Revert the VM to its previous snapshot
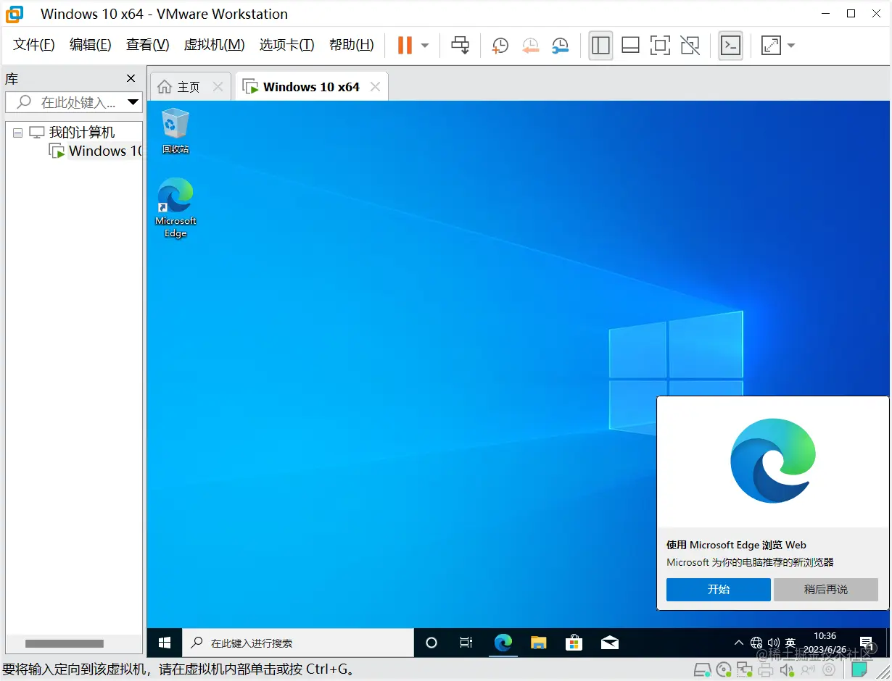 click(530, 46)
